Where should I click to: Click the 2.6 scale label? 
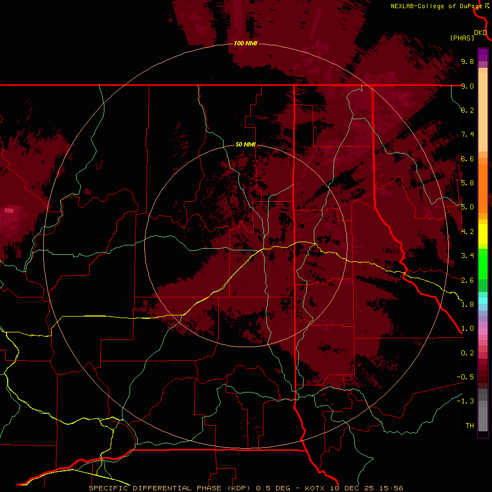coord(467,280)
